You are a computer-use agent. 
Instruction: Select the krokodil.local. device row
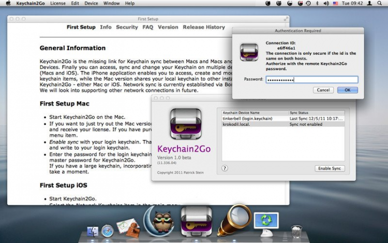(x=283, y=124)
